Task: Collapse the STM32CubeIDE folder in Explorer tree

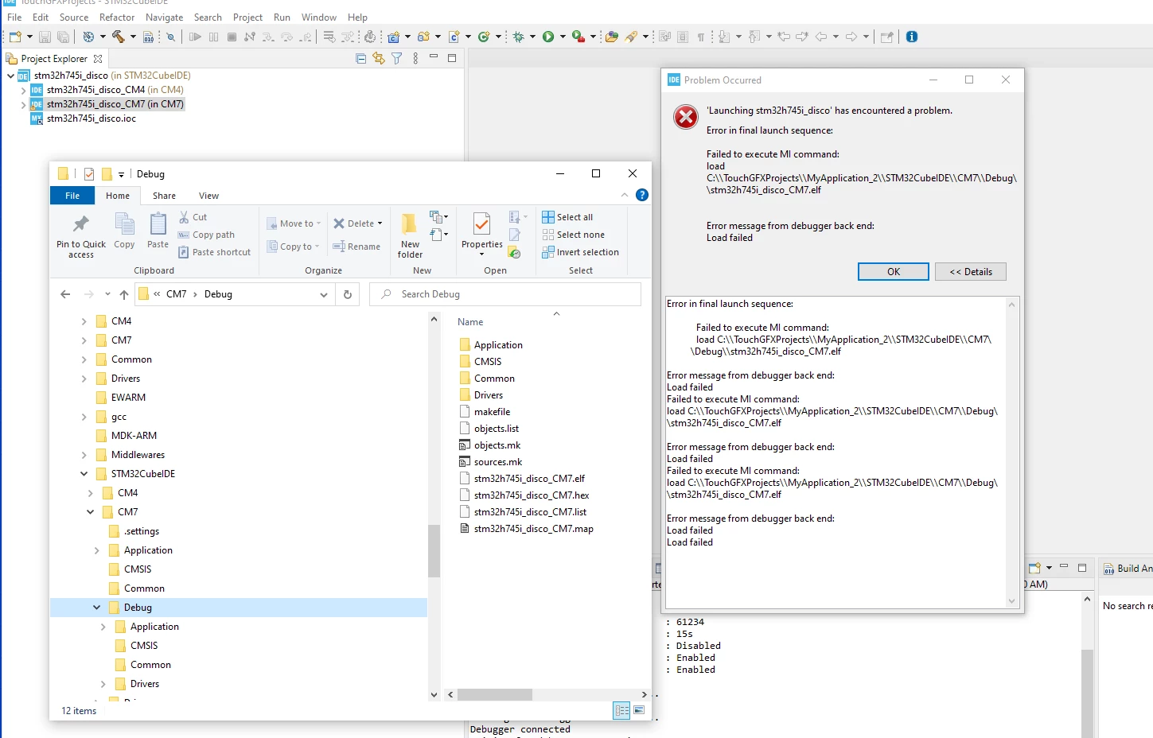Action: (x=84, y=474)
